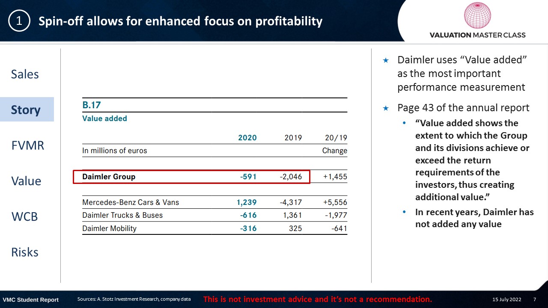Select Trucks & Buses 2019 value '1,361'
Screen dimensions: 548x308
tap(292, 215)
